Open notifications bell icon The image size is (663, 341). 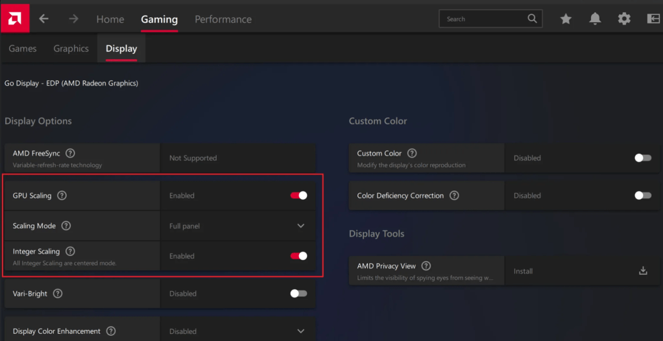[595, 19]
